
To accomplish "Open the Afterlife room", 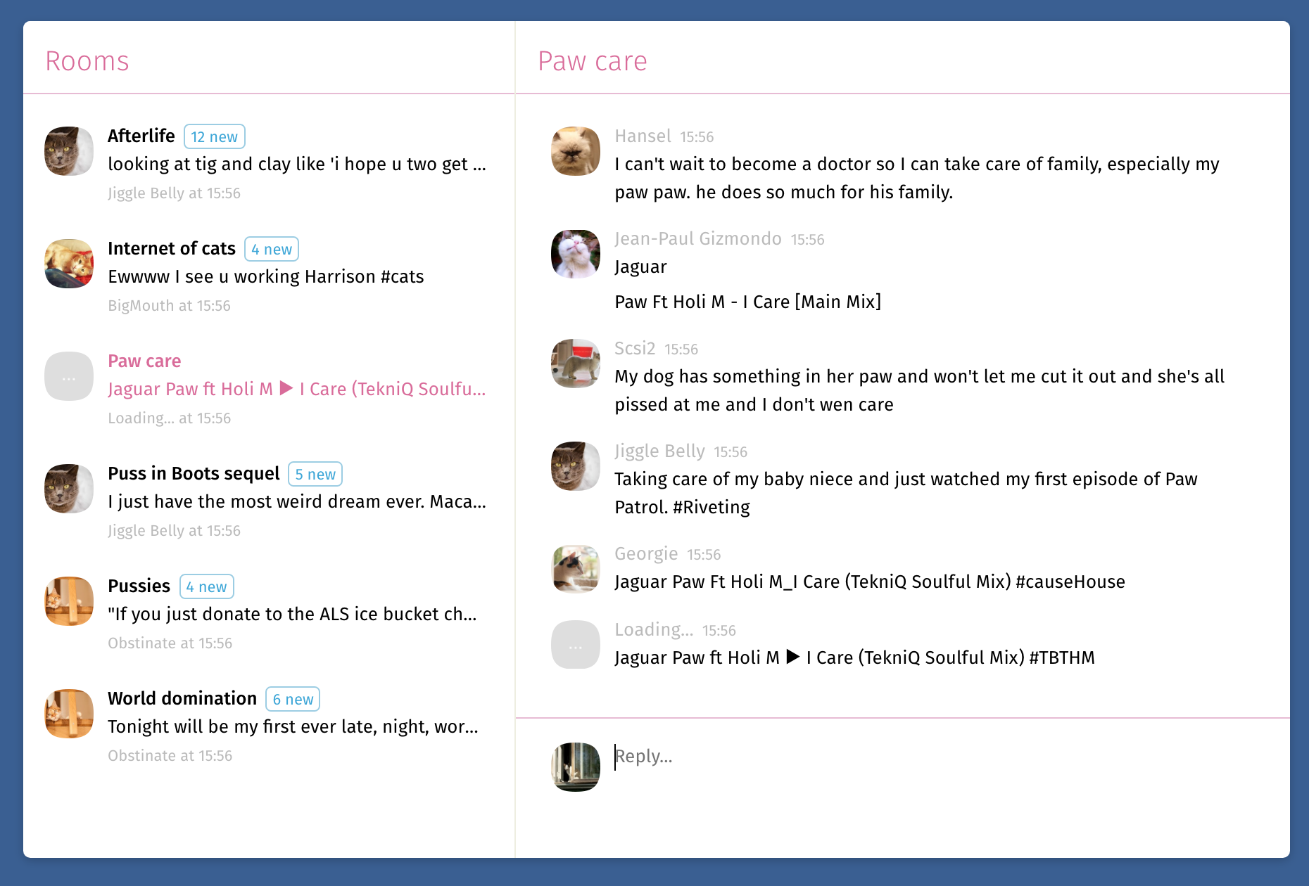I will point(141,136).
